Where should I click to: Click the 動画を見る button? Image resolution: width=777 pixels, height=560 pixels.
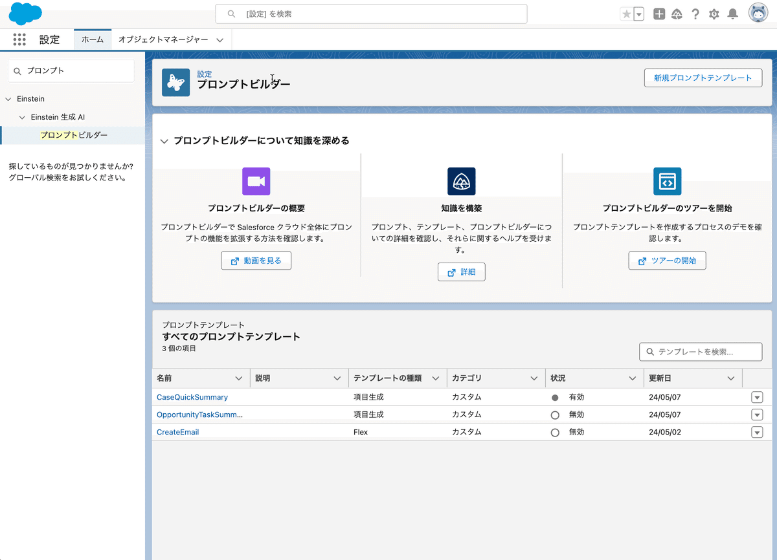click(256, 261)
